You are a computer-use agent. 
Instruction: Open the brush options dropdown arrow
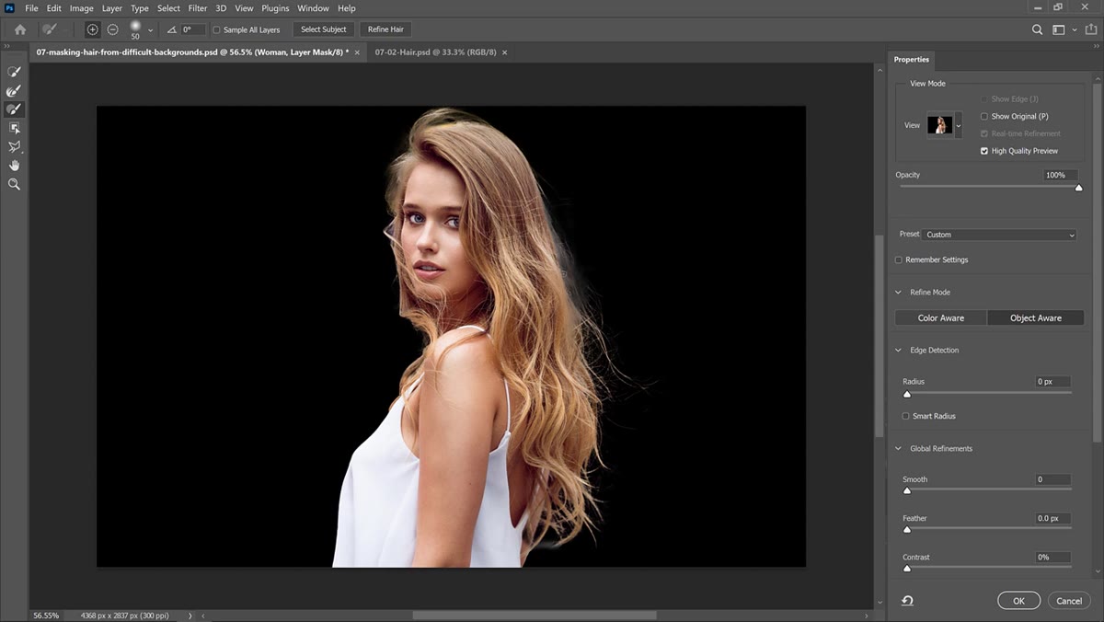151,30
